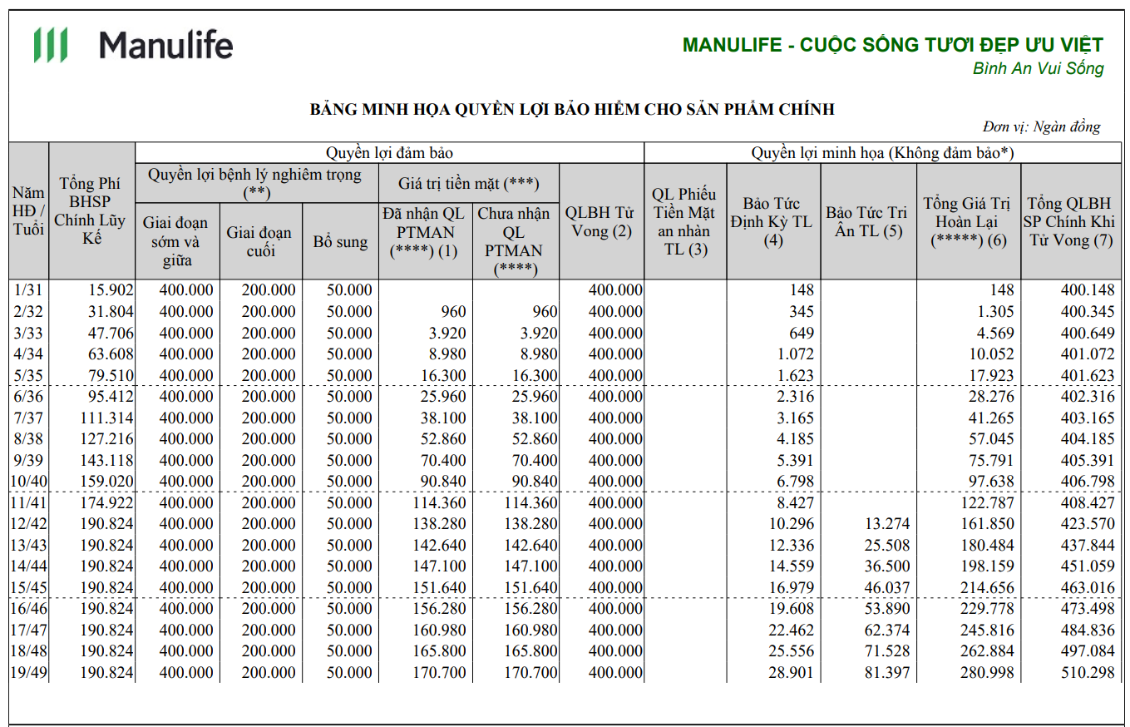Click the Bảo Tức Tri Ân value '13.274'
Screen dimensions: 1130x727
[886, 524]
